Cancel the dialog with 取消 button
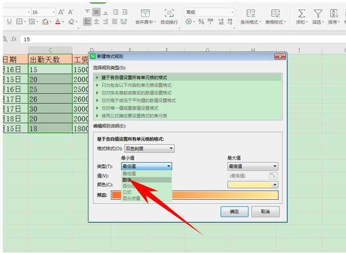The width and height of the screenshot is (346, 253). coord(265,212)
